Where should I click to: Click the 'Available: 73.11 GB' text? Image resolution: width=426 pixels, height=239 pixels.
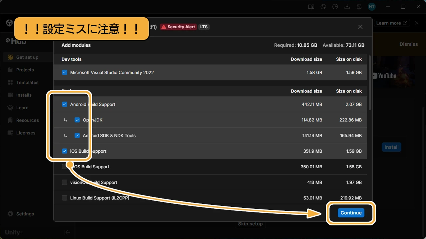point(343,45)
